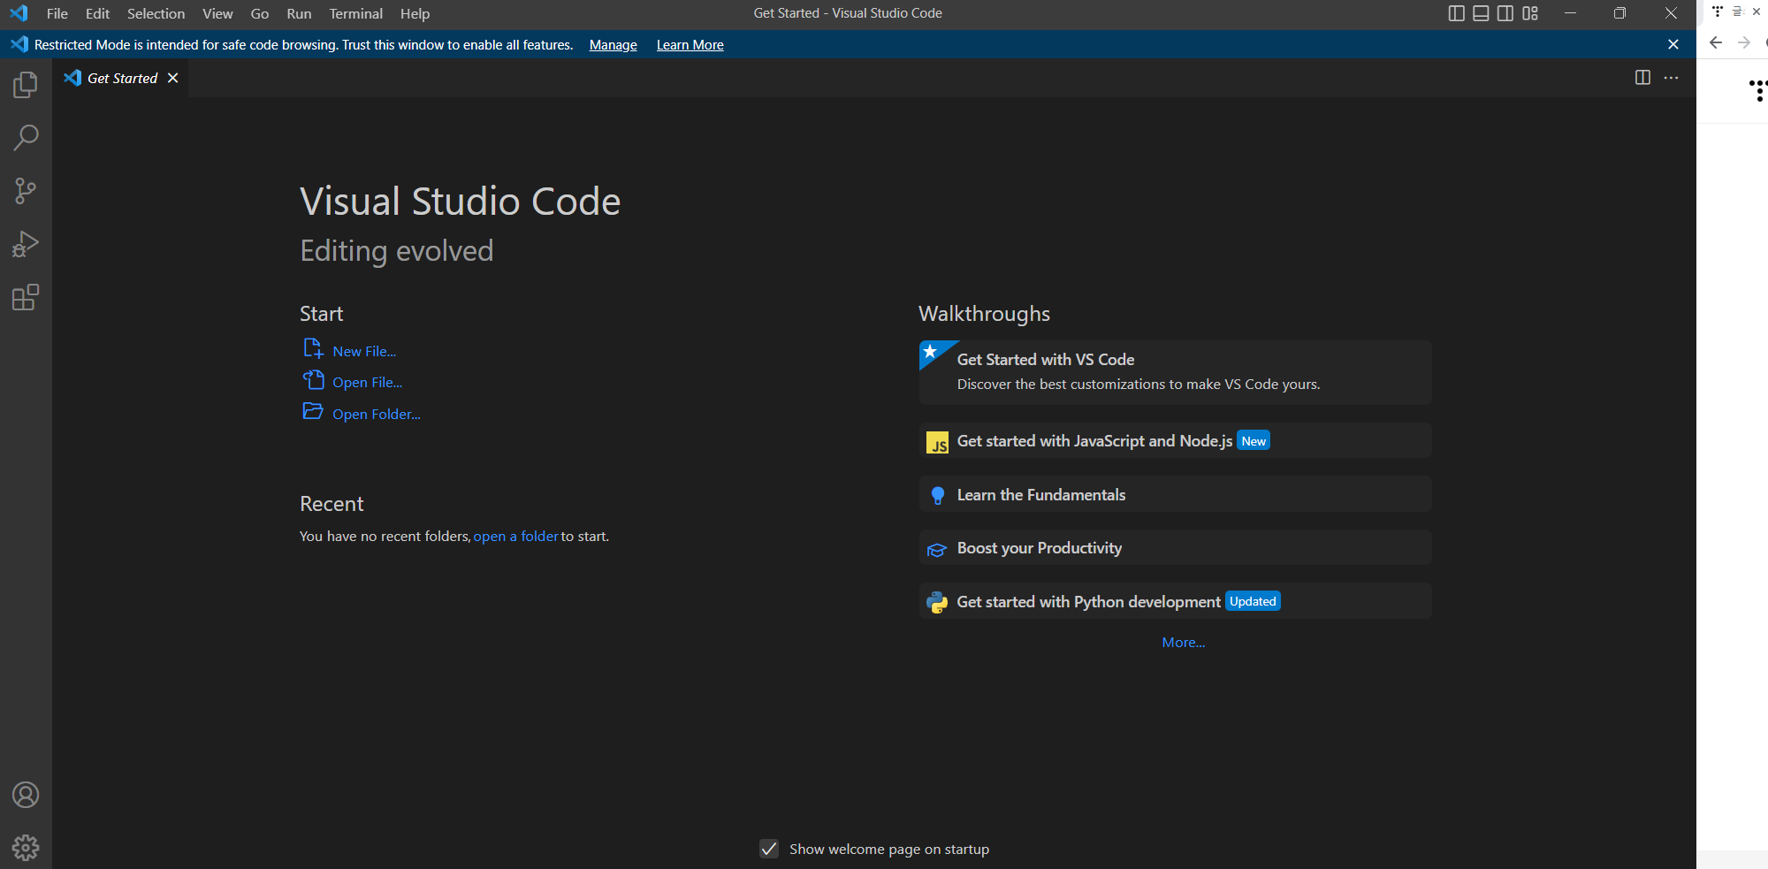Toggle panel layout icon in title bar
The height and width of the screenshot is (869, 1768).
tap(1481, 13)
